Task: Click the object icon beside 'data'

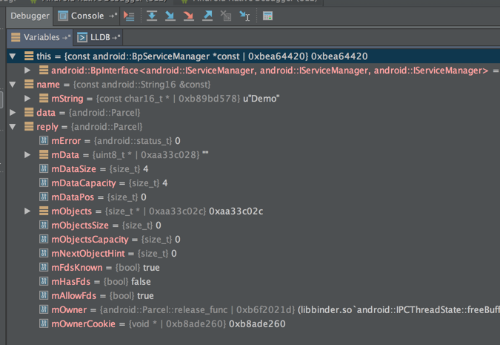Action: 29,112
